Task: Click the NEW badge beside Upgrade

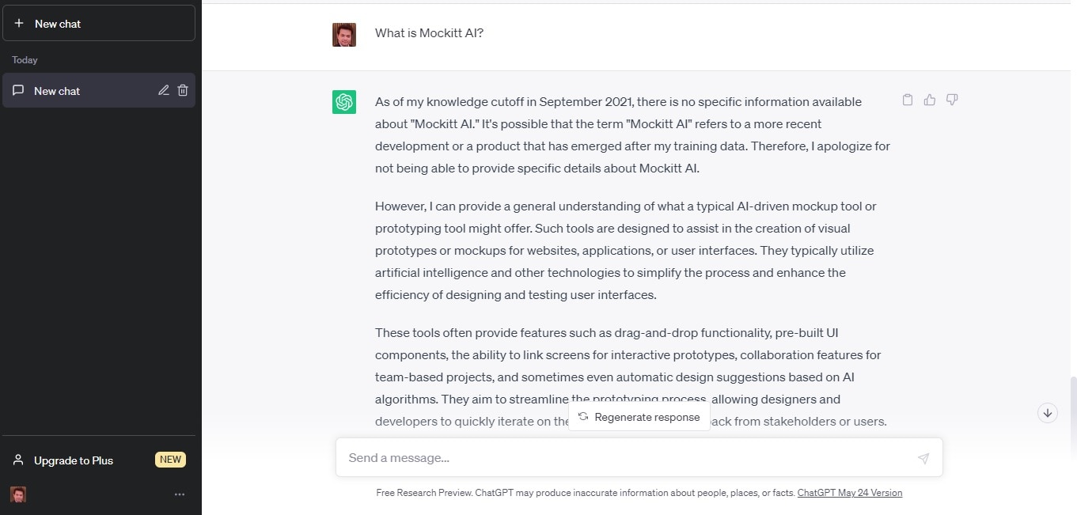Action: [x=170, y=460]
